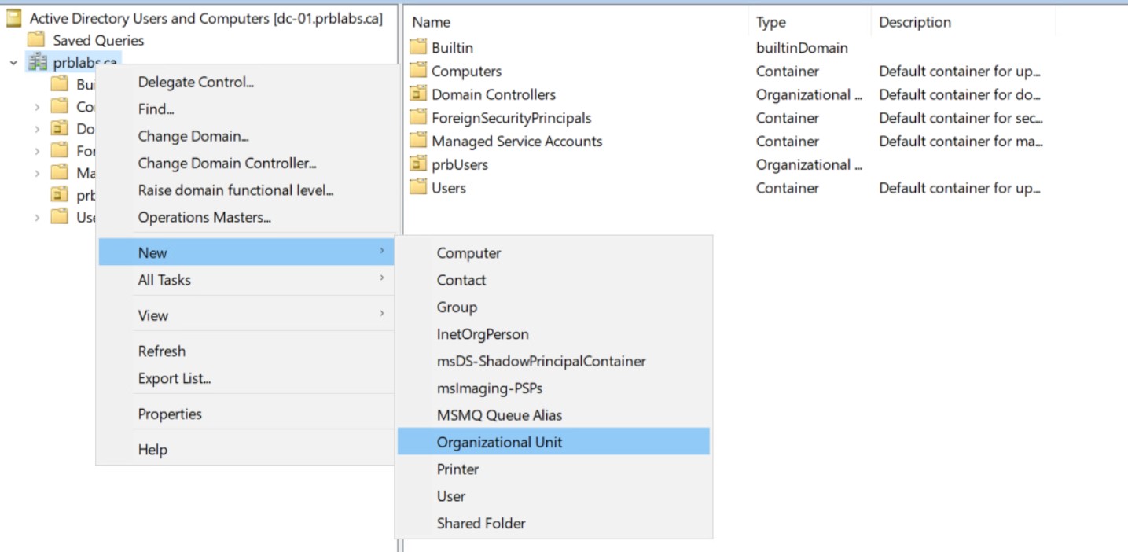Sort list by the Type column header
Image resolution: width=1128 pixels, height=552 pixels.
(x=771, y=23)
